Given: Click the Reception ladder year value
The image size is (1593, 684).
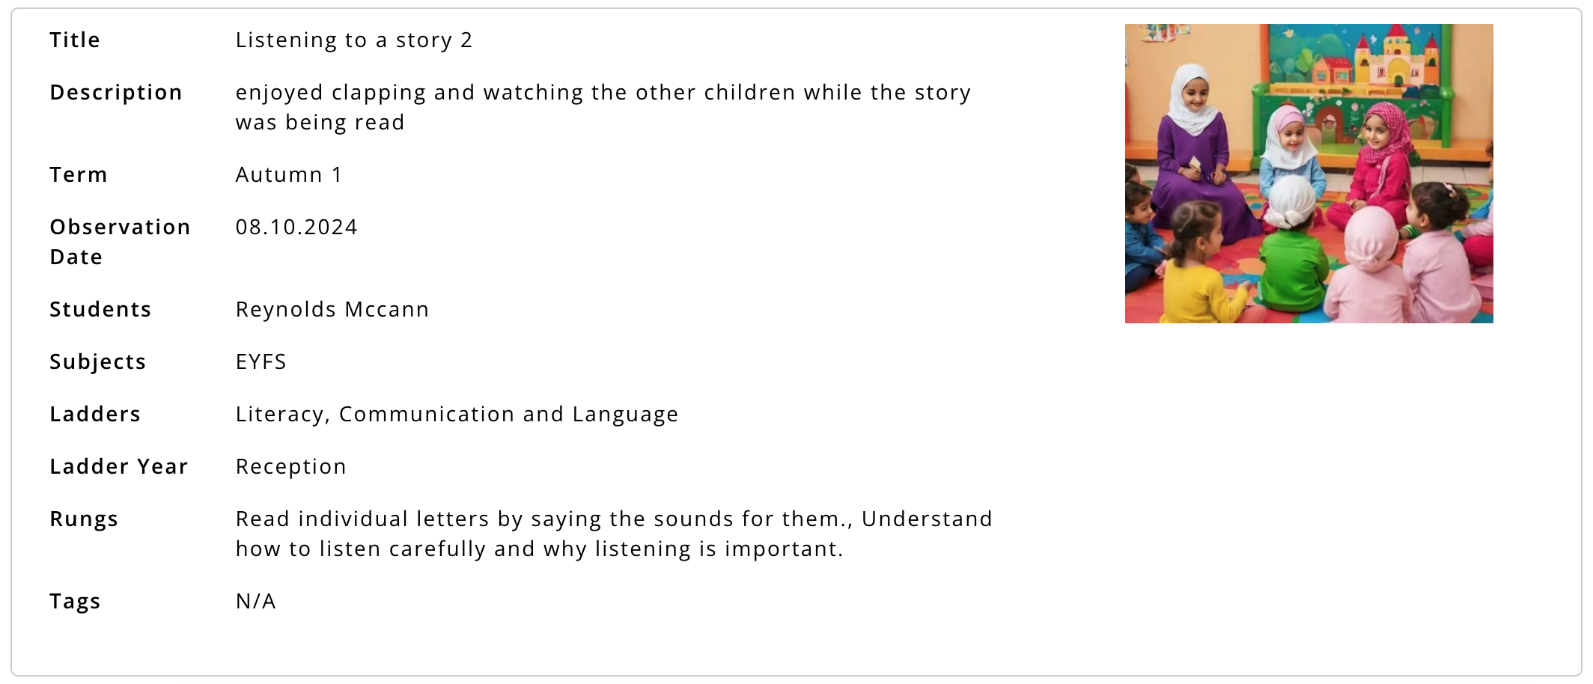Looking at the screenshot, I should pos(291,466).
